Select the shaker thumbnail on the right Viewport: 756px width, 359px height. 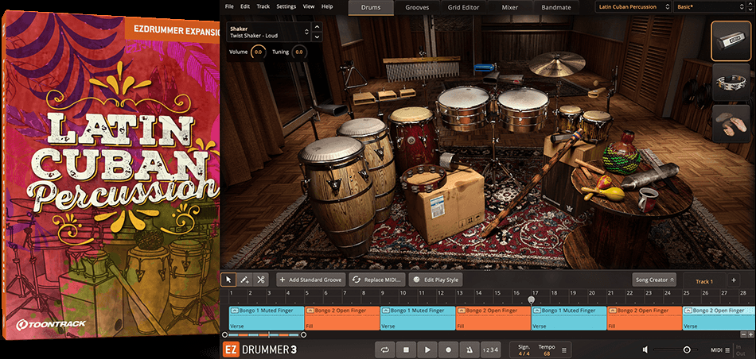coord(731,41)
